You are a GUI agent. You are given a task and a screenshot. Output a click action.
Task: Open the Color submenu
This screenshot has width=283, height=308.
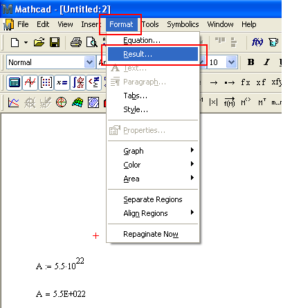[x=152, y=165]
